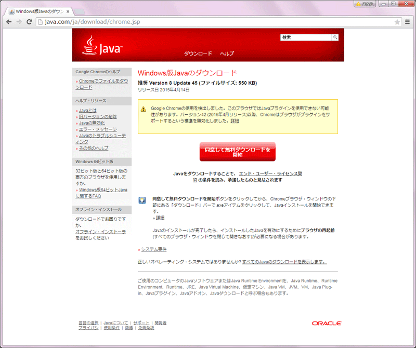Click the Java favicon on tab
The image size is (416, 348).
pos(11,11)
